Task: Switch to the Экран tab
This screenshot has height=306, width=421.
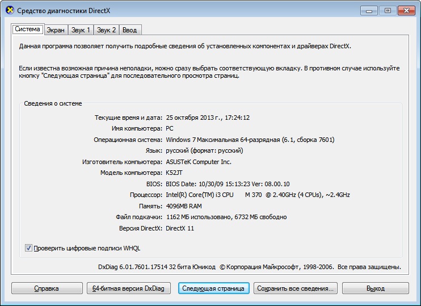Action: click(x=56, y=30)
